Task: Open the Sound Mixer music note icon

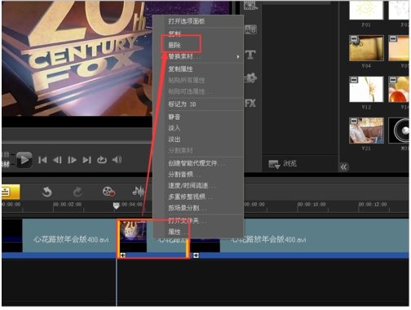Action: tap(139, 192)
